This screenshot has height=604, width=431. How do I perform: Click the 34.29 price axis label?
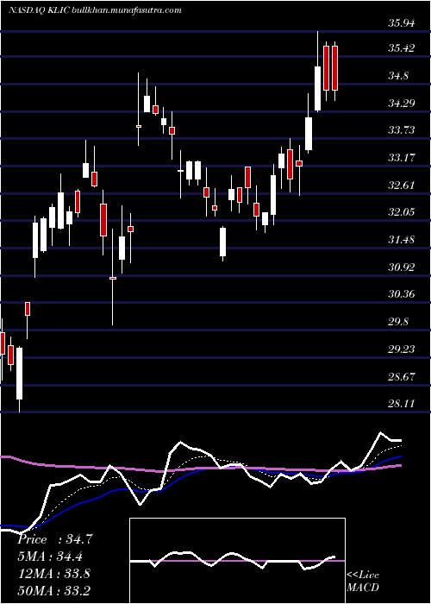[402, 104]
